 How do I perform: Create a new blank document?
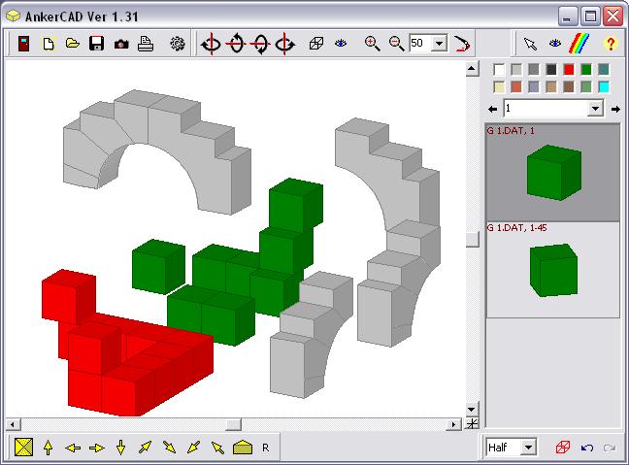[49, 43]
